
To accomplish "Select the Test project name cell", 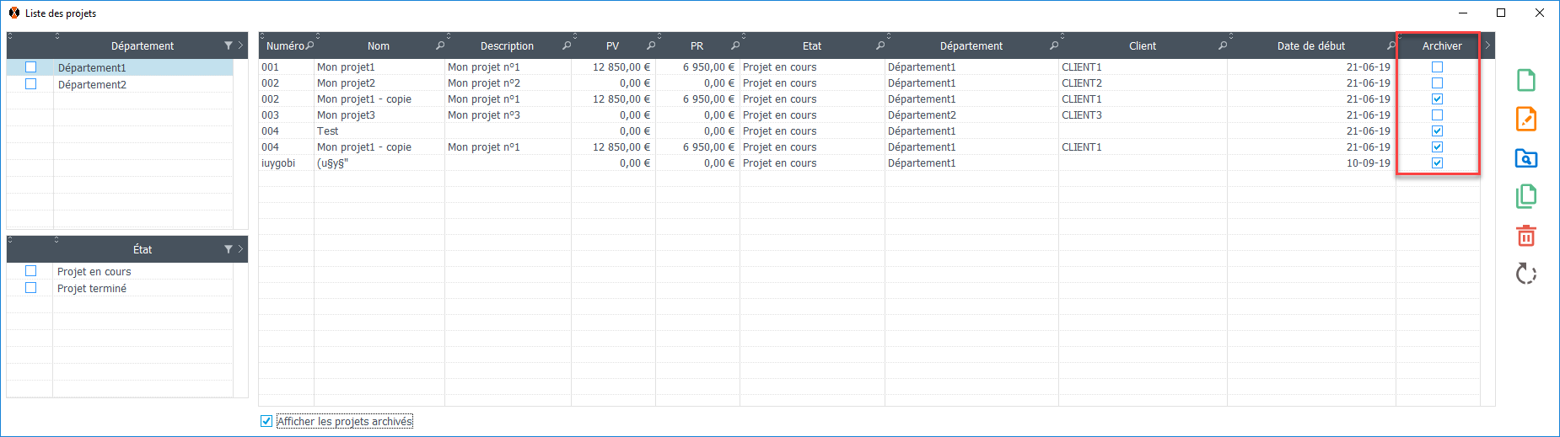I will (x=328, y=131).
